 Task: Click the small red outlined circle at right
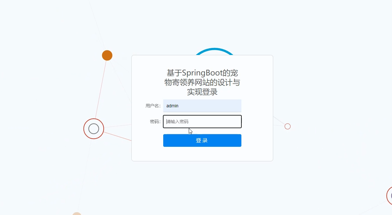click(x=287, y=126)
